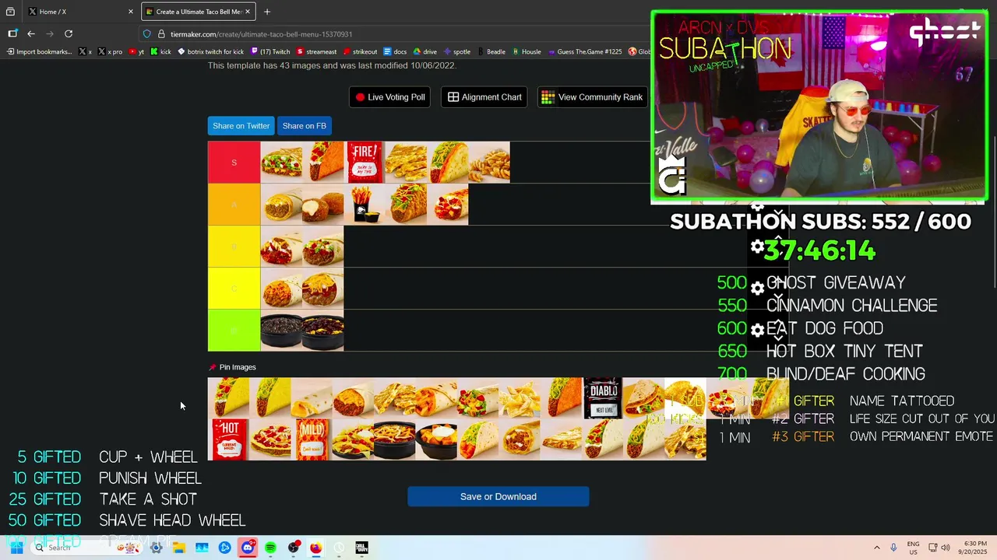Open the x pro bookmark
997x560 pixels.
[x=111, y=52]
